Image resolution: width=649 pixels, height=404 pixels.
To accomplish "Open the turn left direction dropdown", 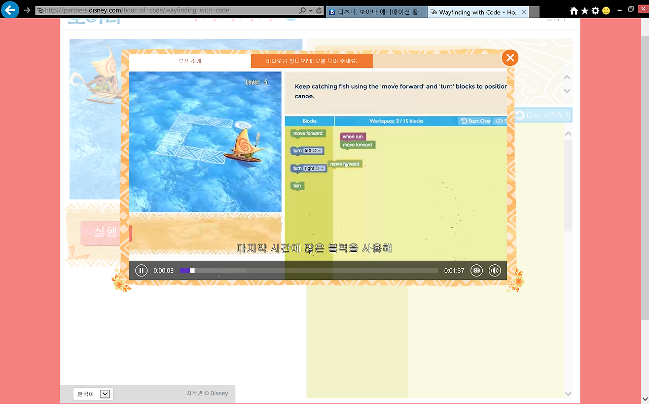I will (x=313, y=151).
